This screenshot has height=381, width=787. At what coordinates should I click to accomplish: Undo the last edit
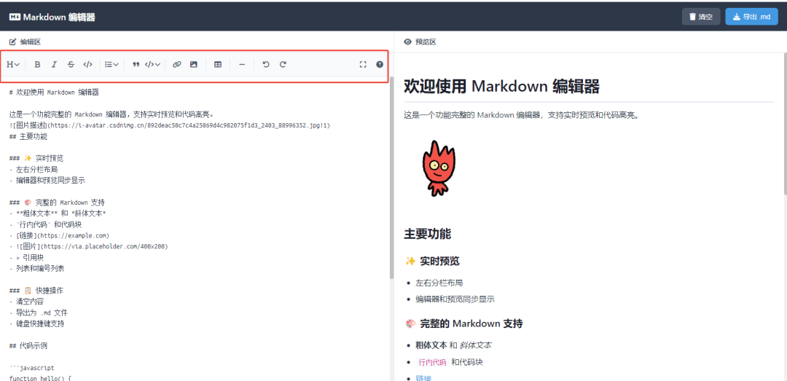(266, 64)
